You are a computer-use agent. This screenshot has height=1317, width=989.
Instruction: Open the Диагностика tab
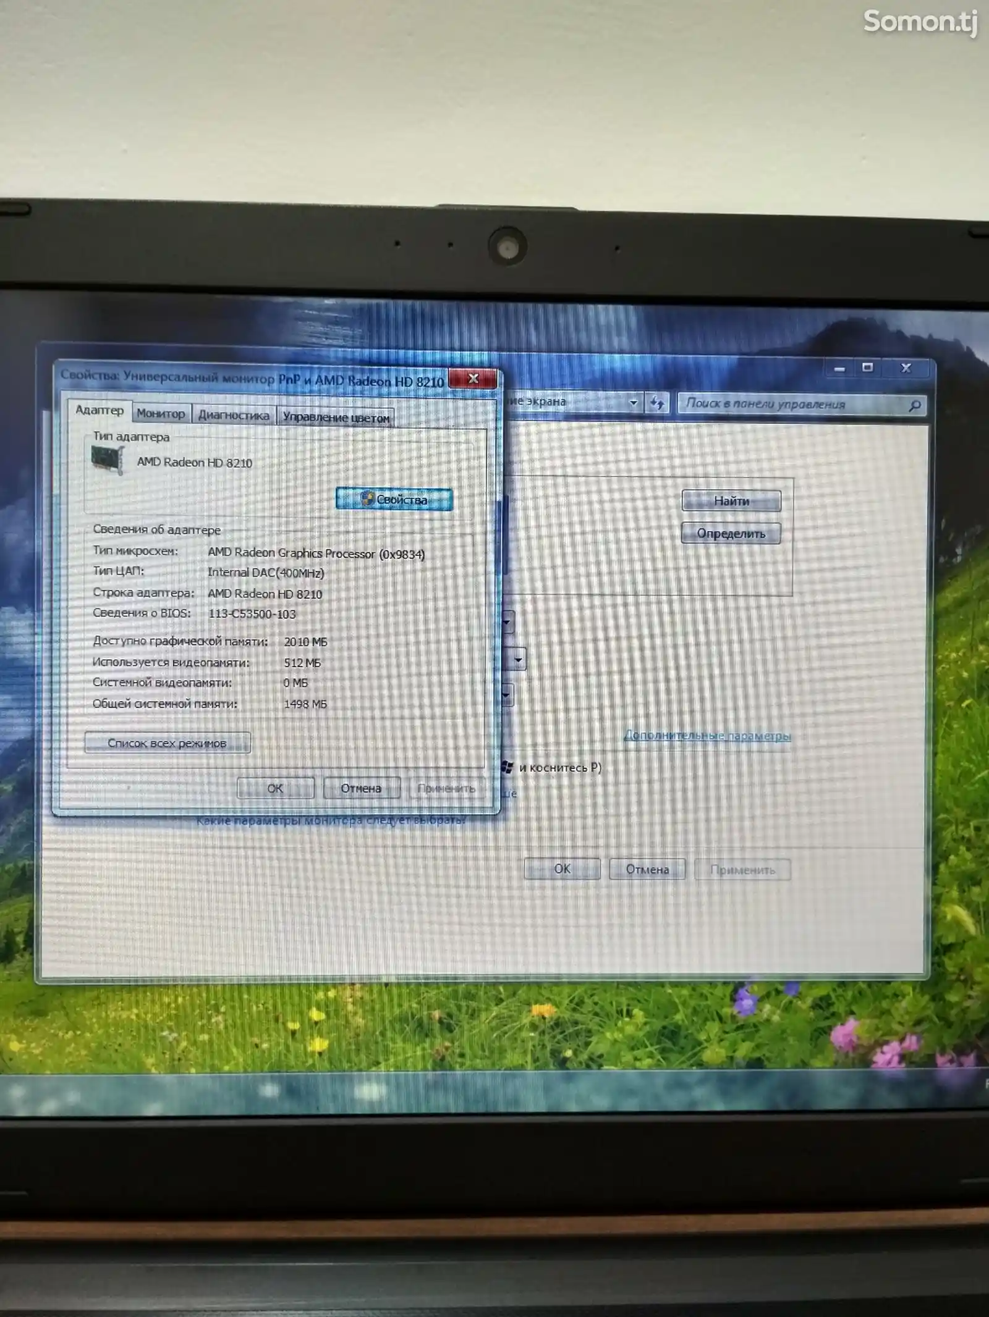[x=234, y=415]
